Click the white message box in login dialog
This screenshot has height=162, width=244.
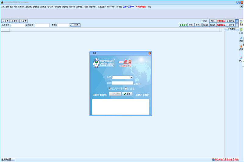[x=120, y=107]
